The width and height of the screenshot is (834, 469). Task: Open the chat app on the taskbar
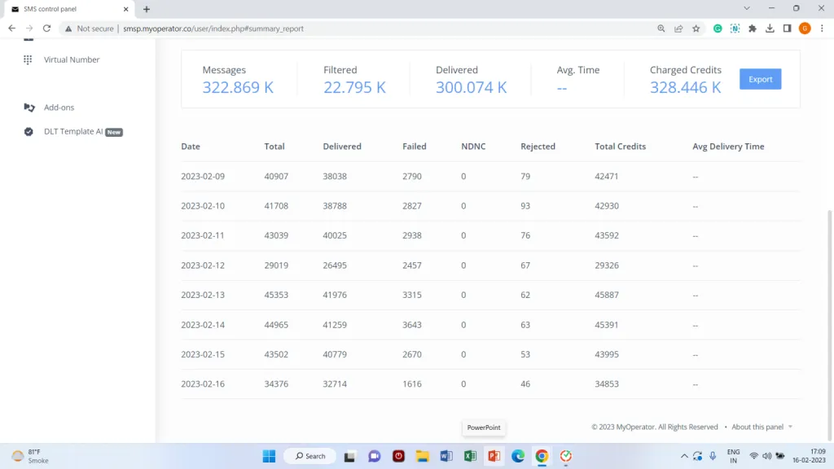(x=375, y=456)
